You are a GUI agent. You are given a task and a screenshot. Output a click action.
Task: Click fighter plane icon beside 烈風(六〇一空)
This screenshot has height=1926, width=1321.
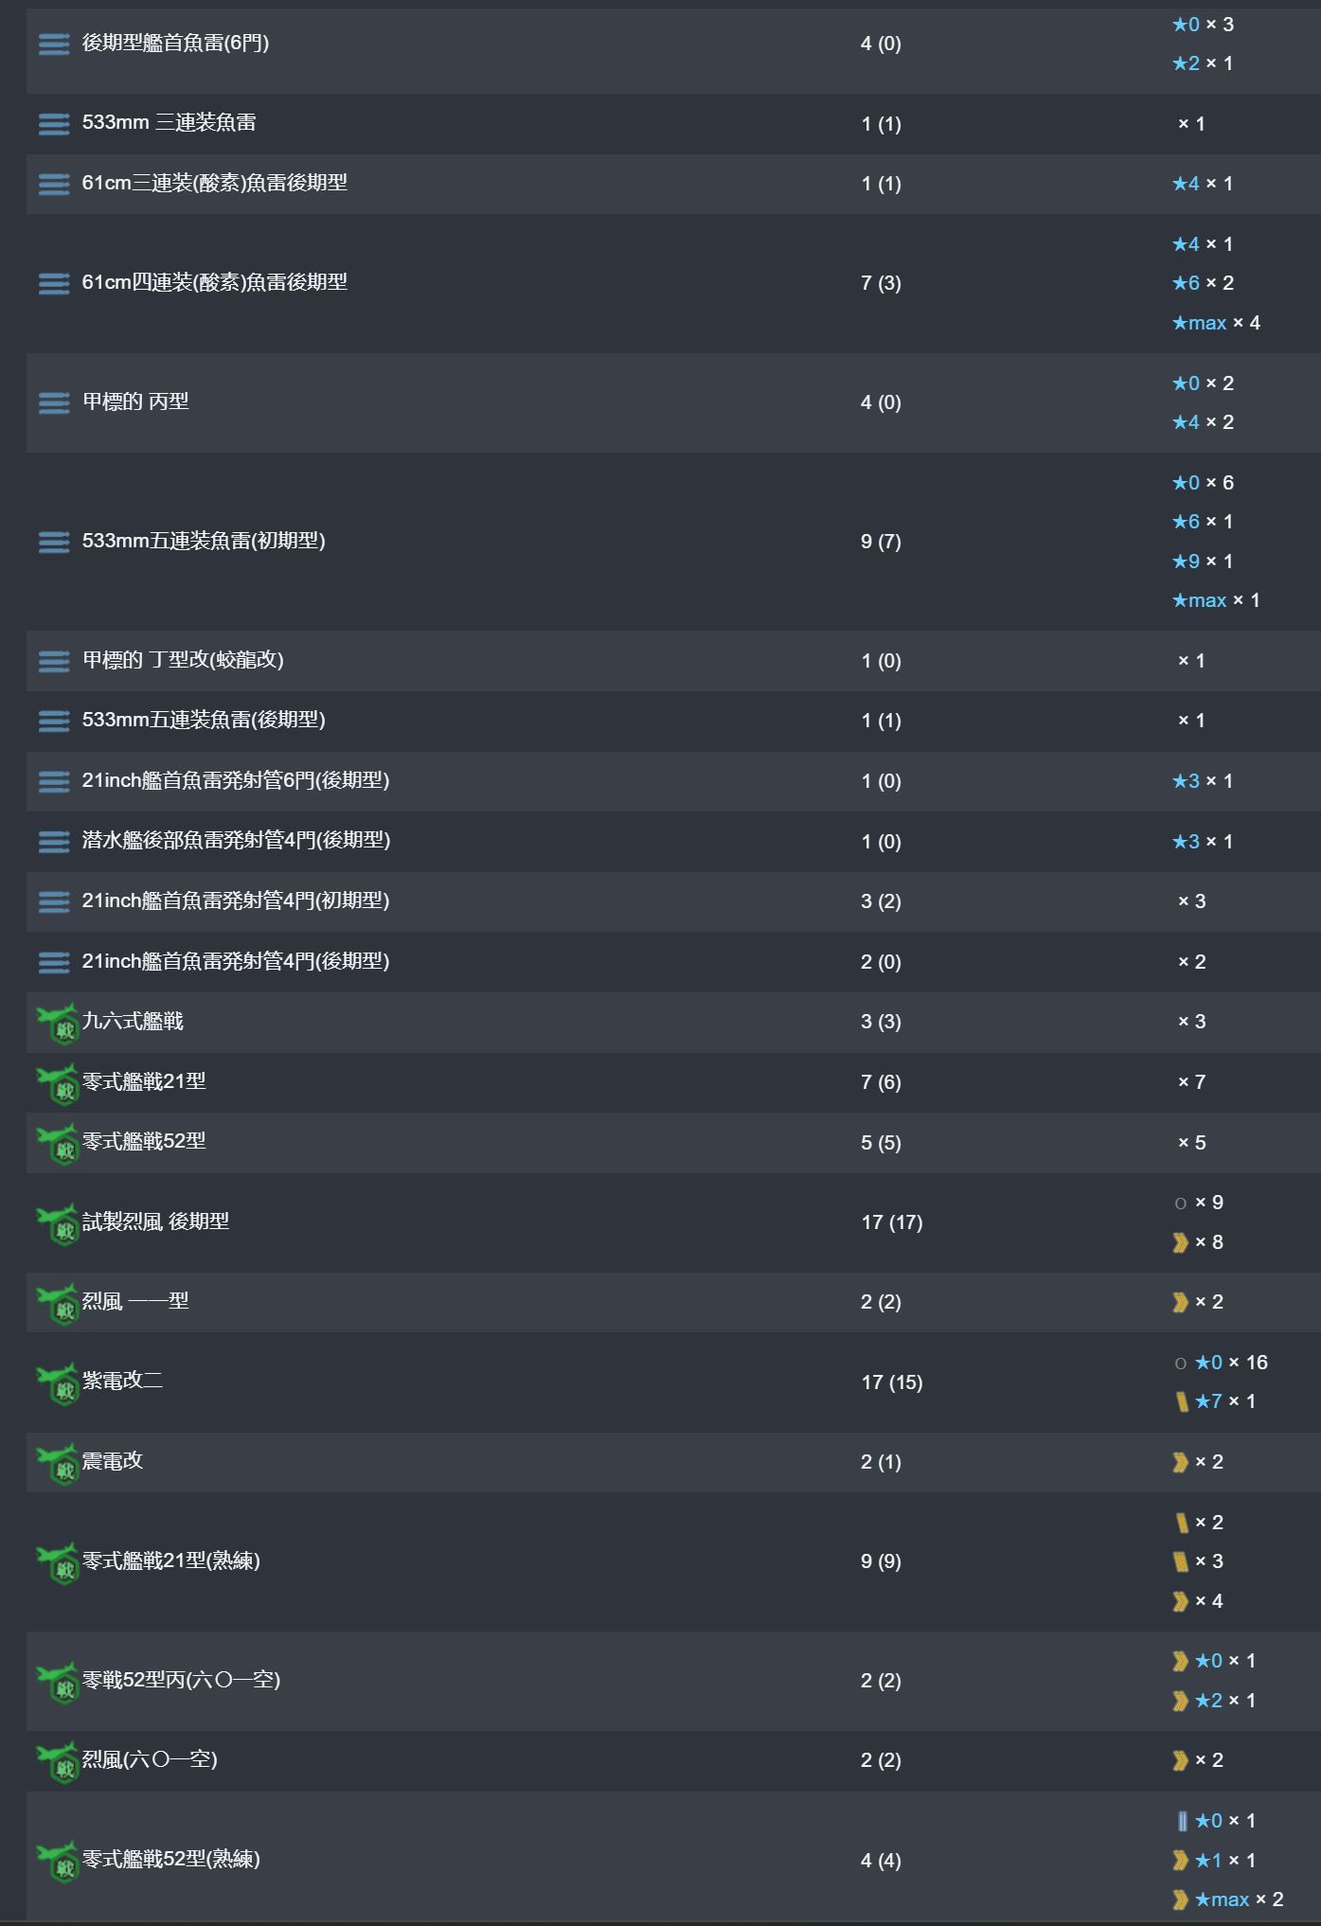(58, 1762)
